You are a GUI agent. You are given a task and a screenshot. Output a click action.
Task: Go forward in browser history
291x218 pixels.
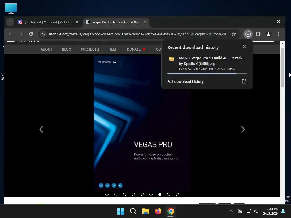coord(21,34)
